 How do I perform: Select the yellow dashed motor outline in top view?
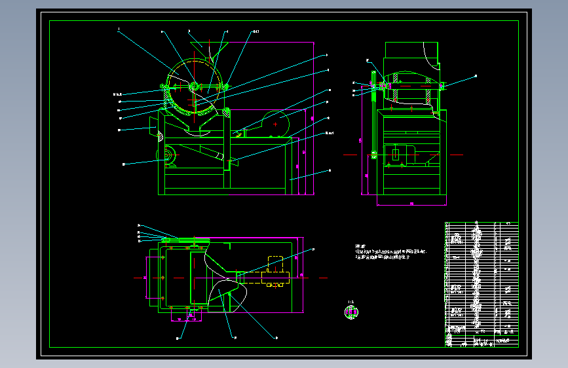click(275, 272)
